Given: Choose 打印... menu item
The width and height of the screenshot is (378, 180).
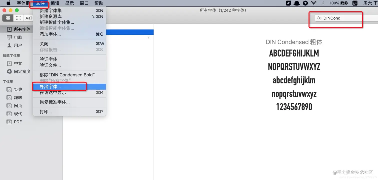Looking at the screenshot, I should click(69, 112).
